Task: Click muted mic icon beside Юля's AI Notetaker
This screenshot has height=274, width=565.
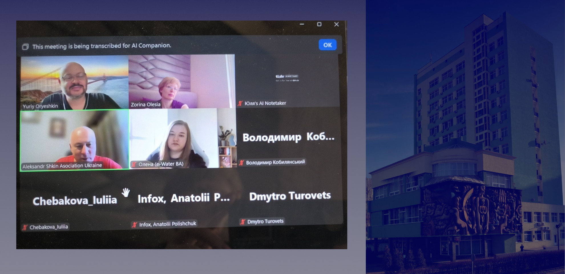Action: [240, 103]
